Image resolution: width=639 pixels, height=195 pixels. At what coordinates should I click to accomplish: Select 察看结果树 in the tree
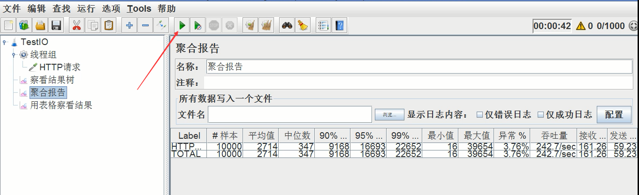tap(52, 80)
